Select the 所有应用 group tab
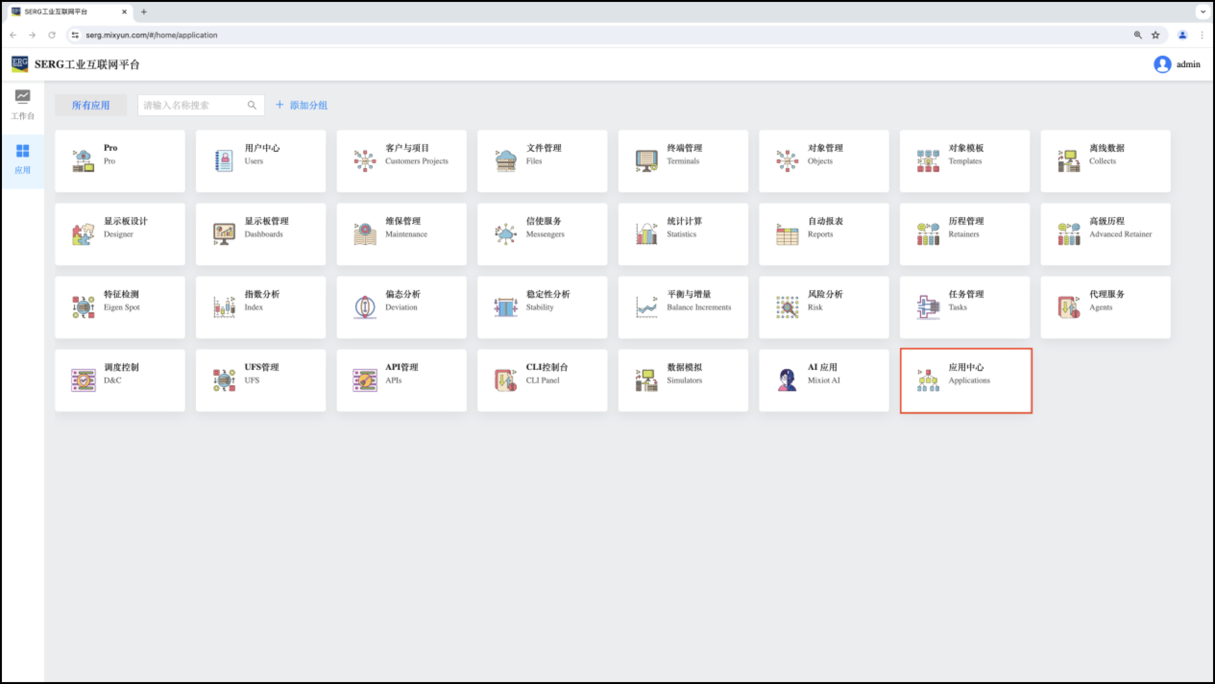Viewport: 1215px width, 684px height. (x=91, y=105)
